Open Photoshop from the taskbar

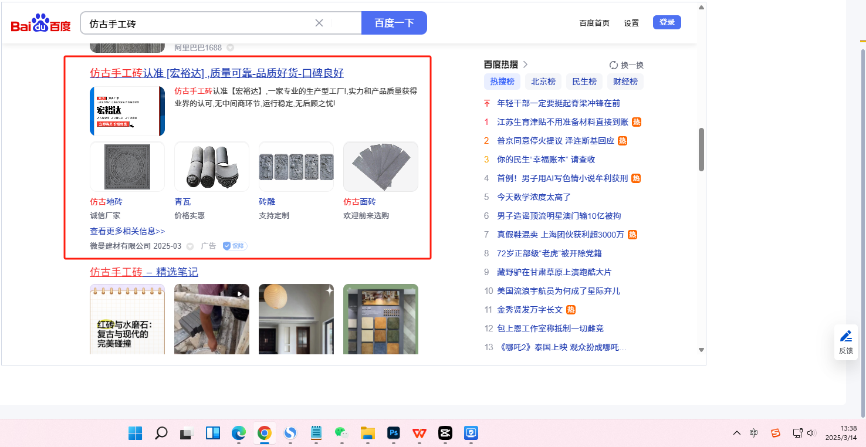[394, 433]
